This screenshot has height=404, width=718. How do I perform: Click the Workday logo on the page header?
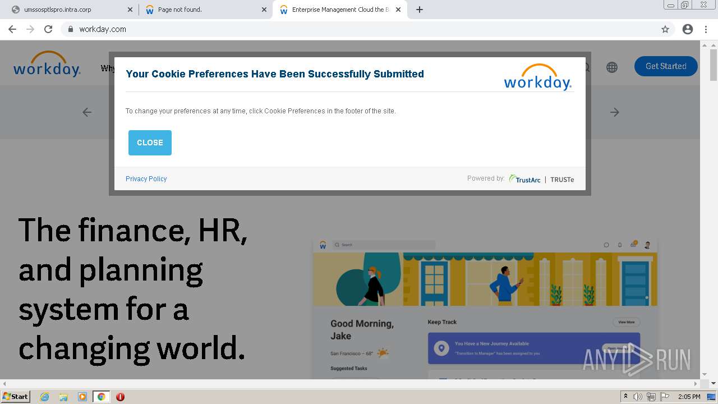pyautogui.click(x=47, y=64)
